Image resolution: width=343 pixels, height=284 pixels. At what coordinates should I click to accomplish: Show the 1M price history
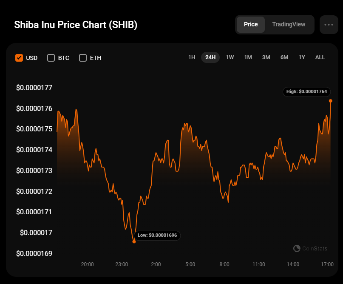[248, 57]
